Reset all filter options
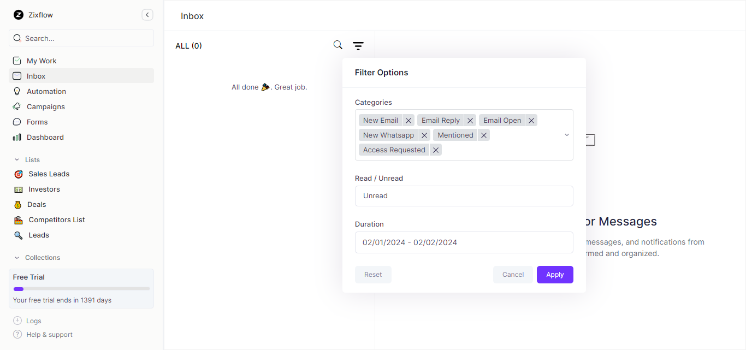This screenshot has height=350, width=746. tap(373, 275)
